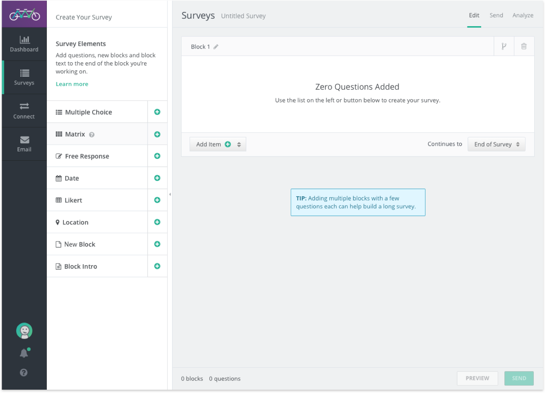This screenshot has width=545, height=393.
Task: Open Block 1 branching logic icon
Action: (504, 46)
